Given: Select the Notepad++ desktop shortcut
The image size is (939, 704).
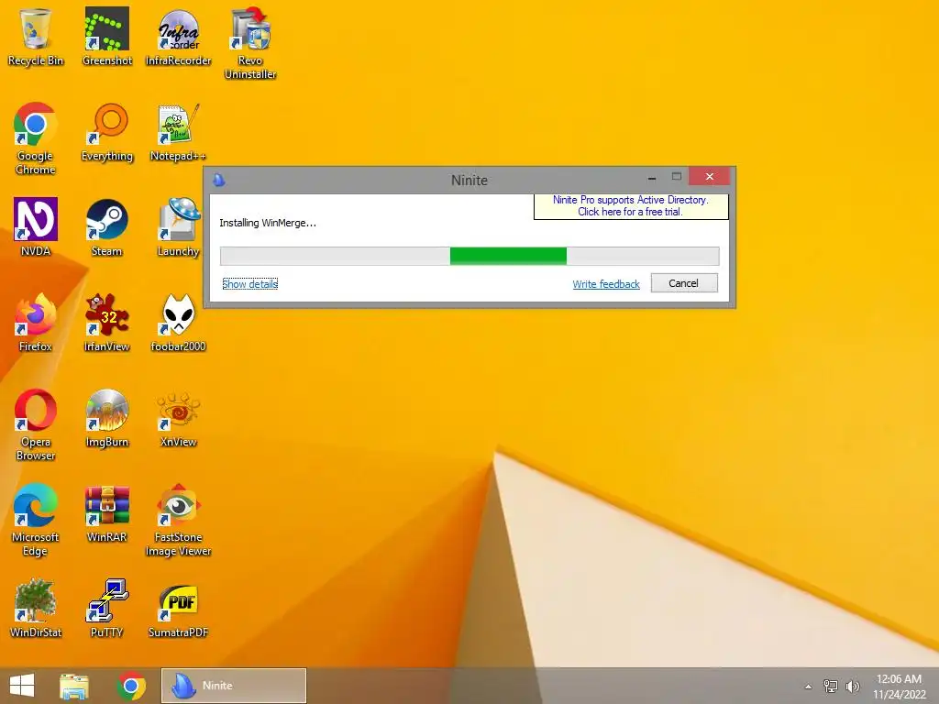Looking at the screenshot, I should tap(179, 132).
